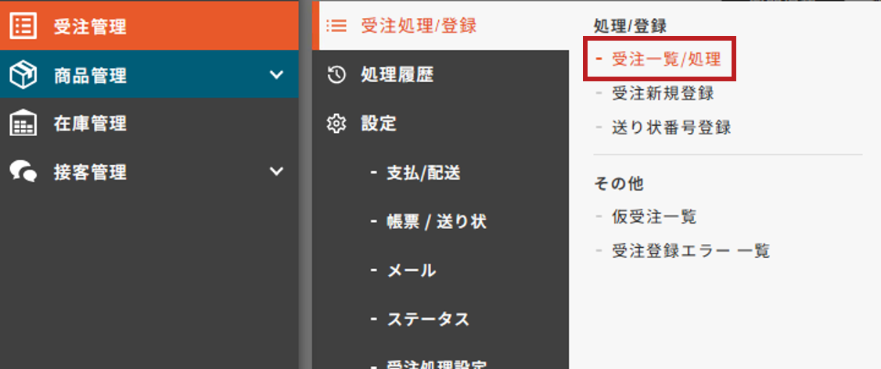Open the 受注管理 menu
The width and height of the screenshot is (881, 369).
[149, 26]
